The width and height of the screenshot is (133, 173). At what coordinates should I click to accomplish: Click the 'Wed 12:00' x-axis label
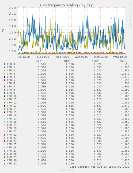click(101, 57)
